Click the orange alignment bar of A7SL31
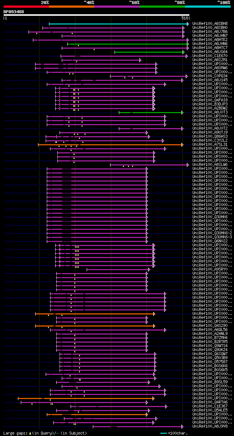Image resolution: width=234 pixels, height=436 pixels. coord(111,145)
